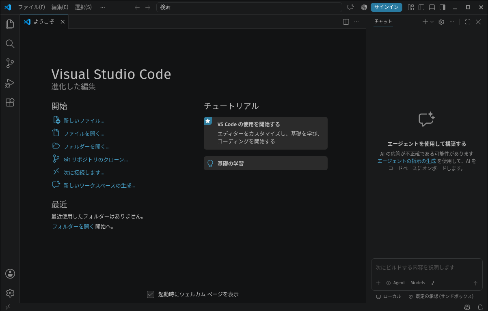
Task: Open the Search view in activity bar
Action: [x=10, y=44]
